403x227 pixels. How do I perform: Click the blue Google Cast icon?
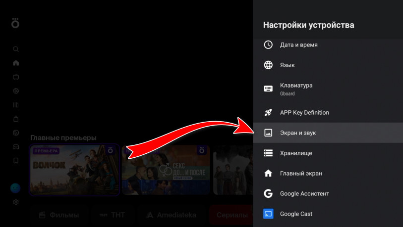[x=268, y=214]
